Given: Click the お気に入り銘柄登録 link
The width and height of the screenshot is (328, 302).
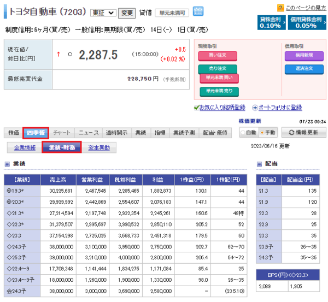Looking at the screenshot, I should (222, 108).
